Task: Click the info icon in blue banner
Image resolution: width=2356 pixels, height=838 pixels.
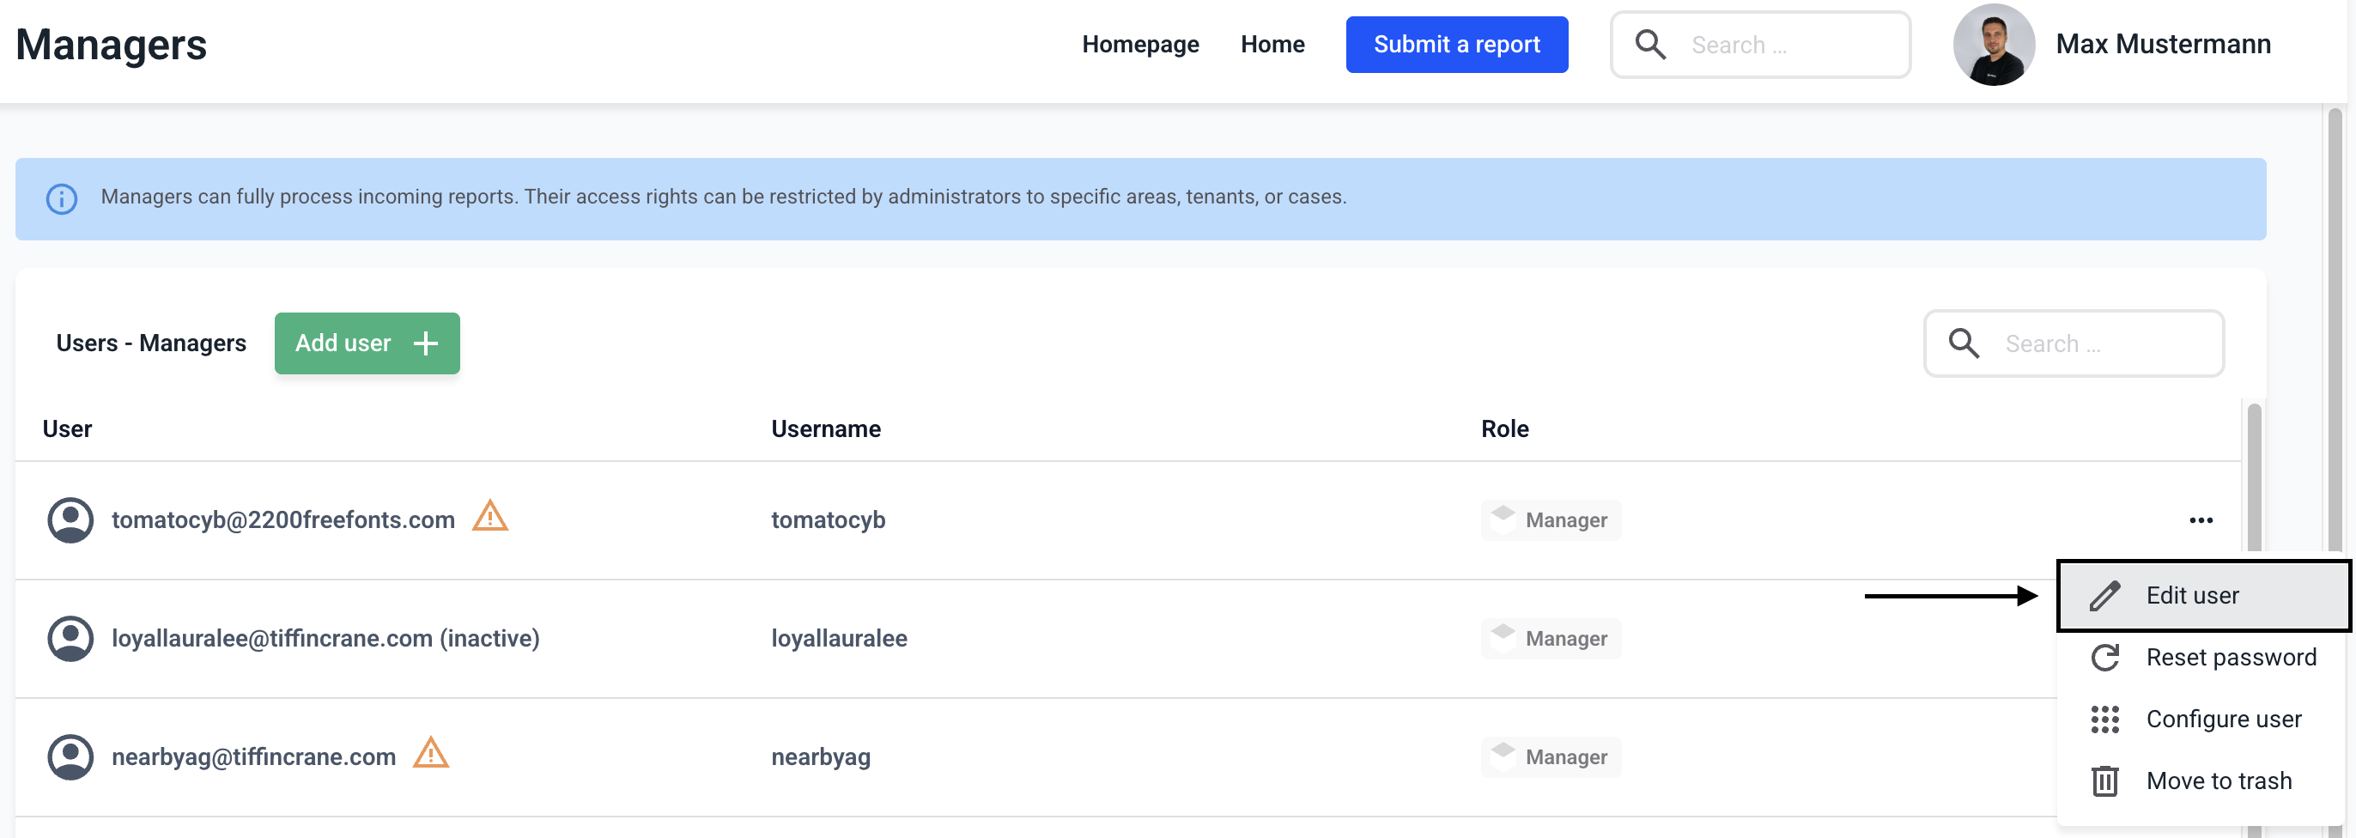Action: click(x=61, y=198)
